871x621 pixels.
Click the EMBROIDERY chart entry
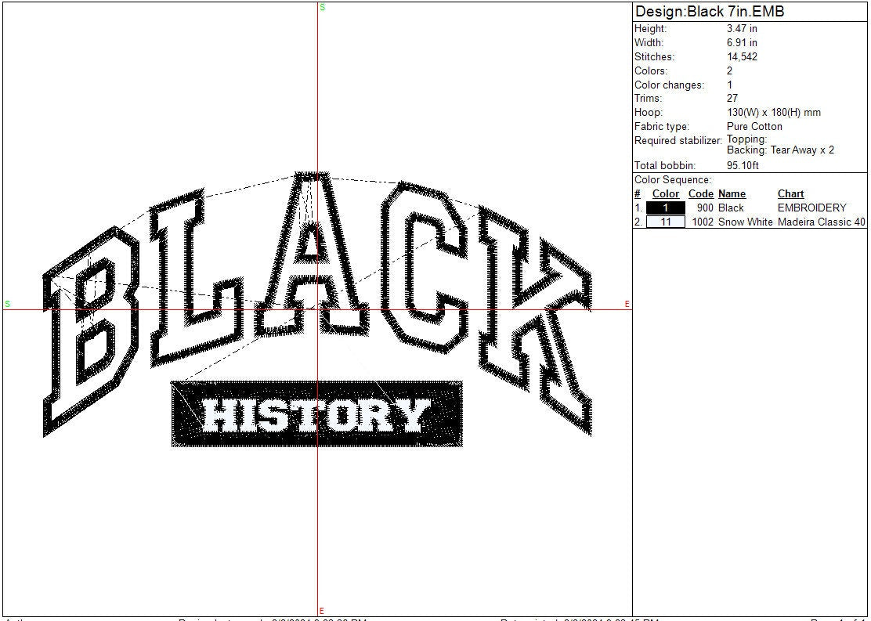click(811, 208)
